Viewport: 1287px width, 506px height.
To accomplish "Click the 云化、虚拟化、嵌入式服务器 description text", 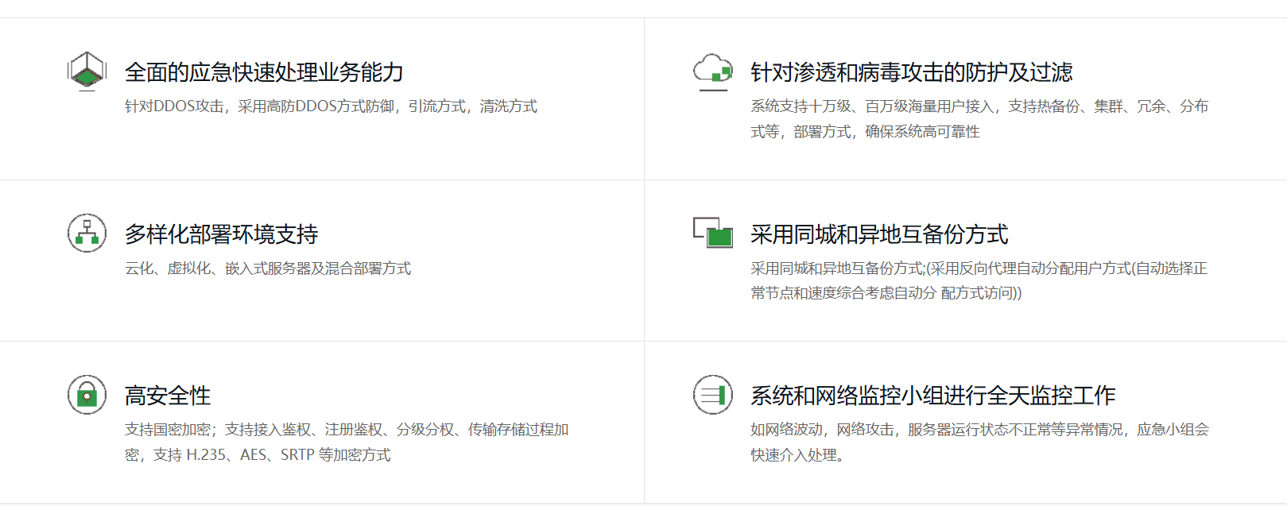I will point(268,268).
